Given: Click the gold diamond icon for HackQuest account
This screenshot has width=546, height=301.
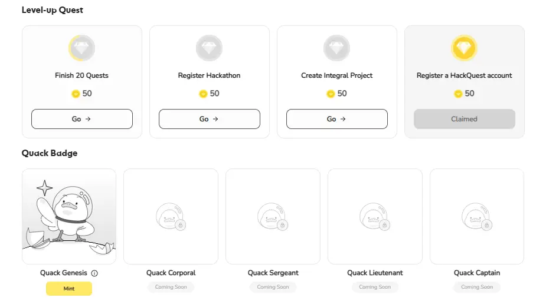Looking at the screenshot, I should click(x=464, y=49).
